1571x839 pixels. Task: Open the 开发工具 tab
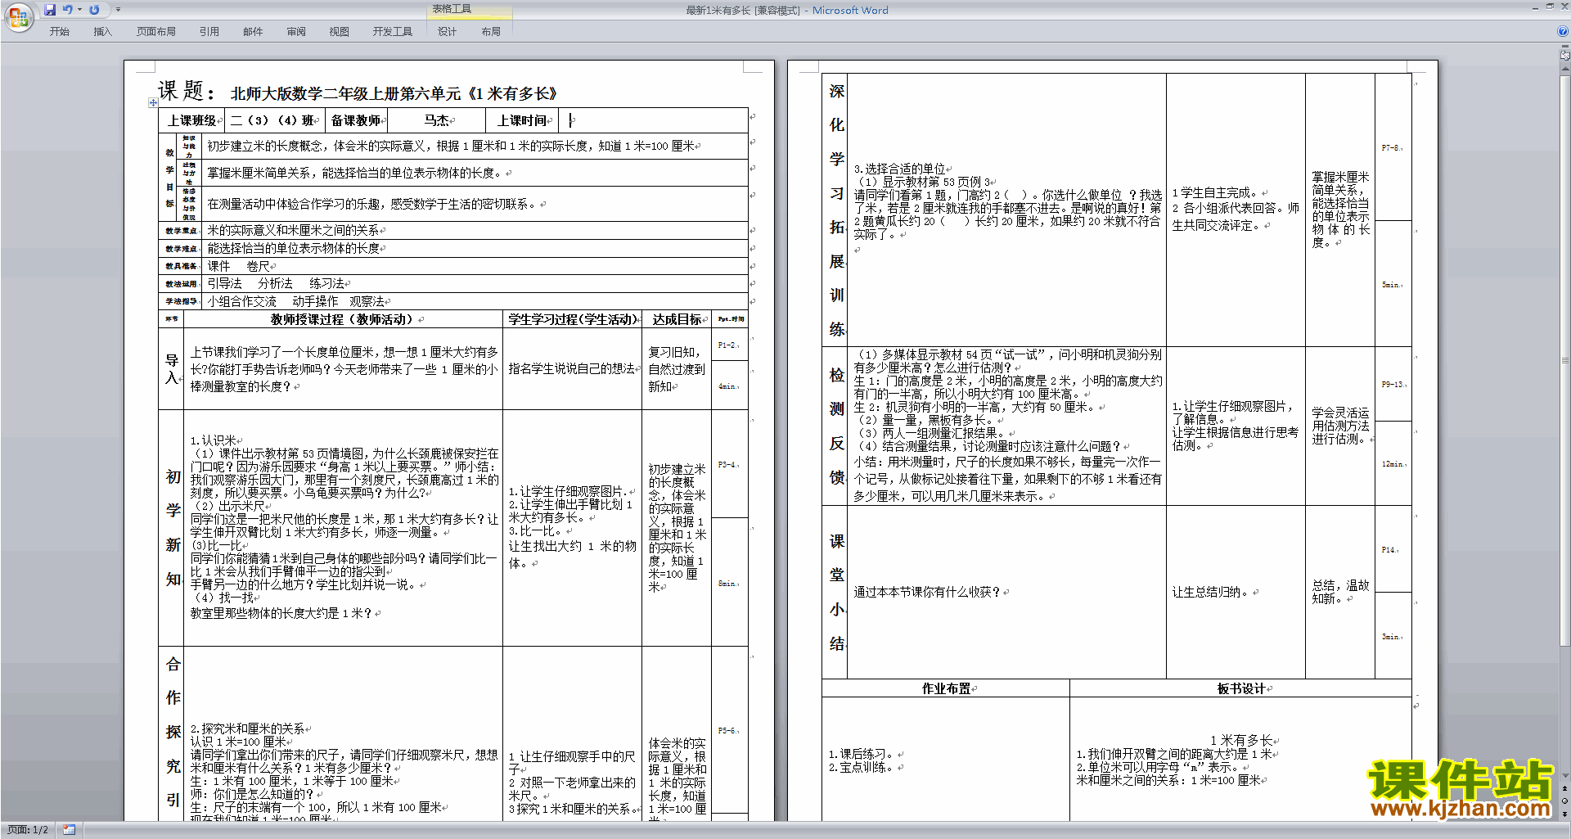coord(393,32)
